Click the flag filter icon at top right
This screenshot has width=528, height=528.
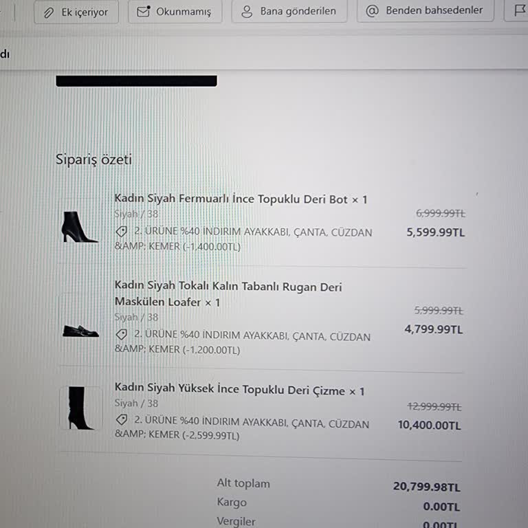[519, 10]
